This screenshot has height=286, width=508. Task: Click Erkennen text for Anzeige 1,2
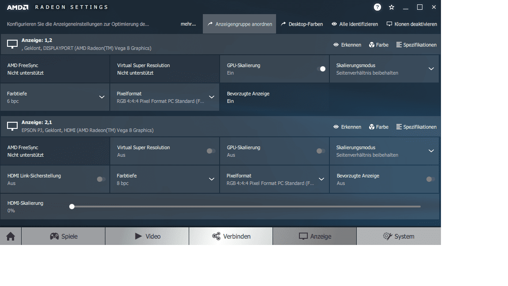coord(351,45)
